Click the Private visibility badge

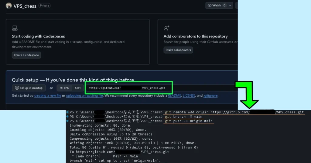pyautogui.click(x=44, y=5)
